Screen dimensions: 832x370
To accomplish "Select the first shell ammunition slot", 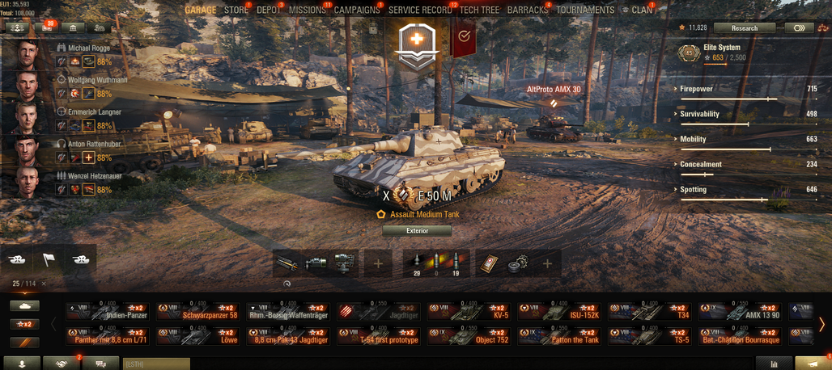I will click(x=417, y=263).
